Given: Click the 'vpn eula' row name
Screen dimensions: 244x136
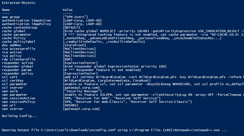Looking at the screenshot, I should point(10,91).
